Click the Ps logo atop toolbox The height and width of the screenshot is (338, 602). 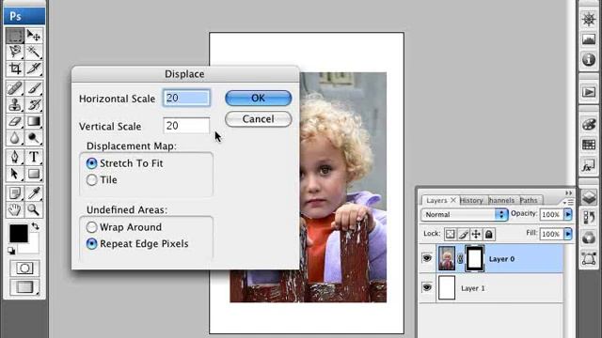tap(24, 16)
